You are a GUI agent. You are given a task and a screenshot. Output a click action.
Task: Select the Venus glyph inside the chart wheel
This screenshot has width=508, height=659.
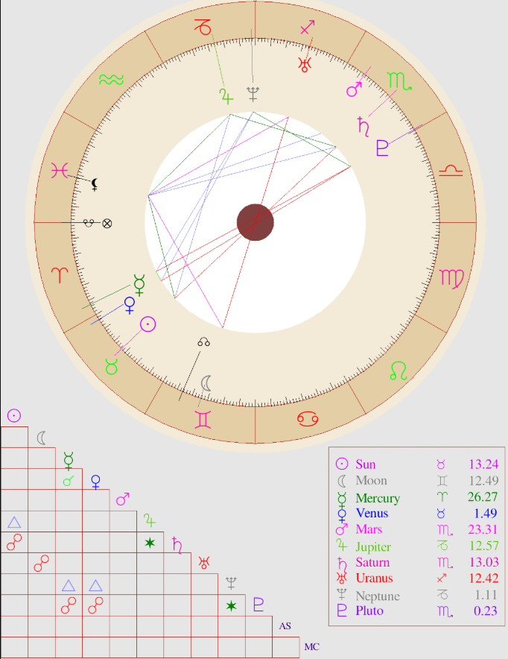(x=130, y=305)
